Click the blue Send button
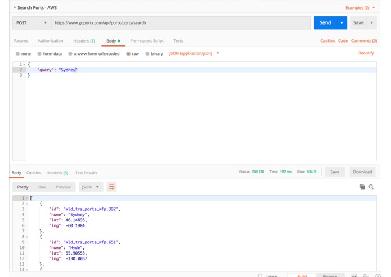The height and width of the screenshot is (277, 391). [325, 22]
